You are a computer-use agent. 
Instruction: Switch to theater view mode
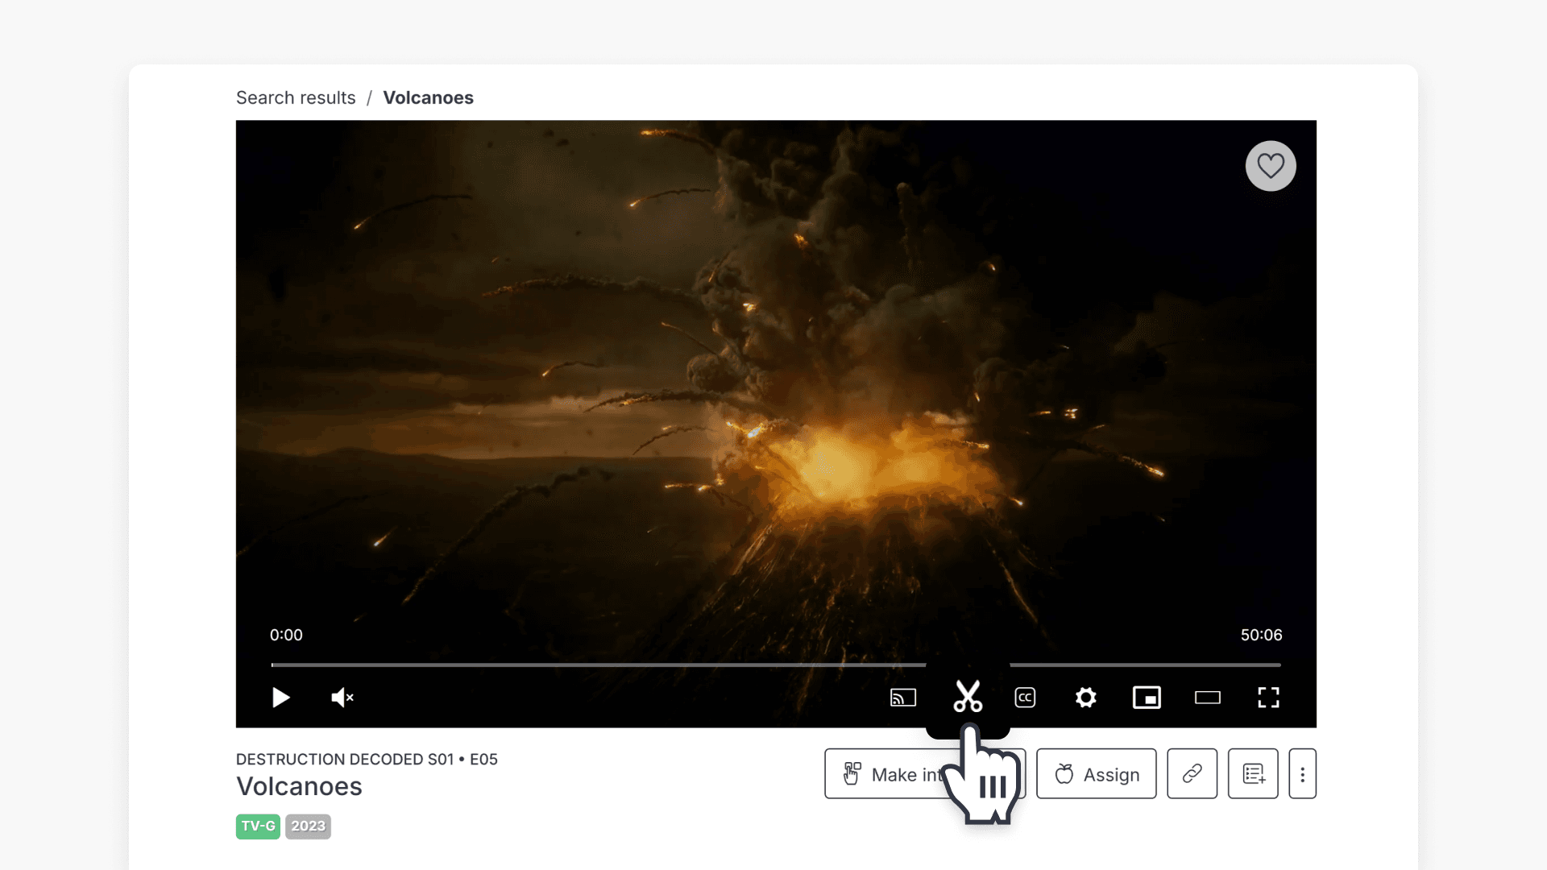click(x=1207, y=698)
